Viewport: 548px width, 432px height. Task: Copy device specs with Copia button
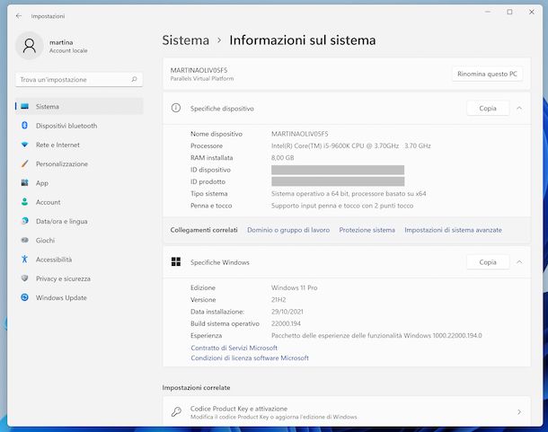[x=488, y=109]
